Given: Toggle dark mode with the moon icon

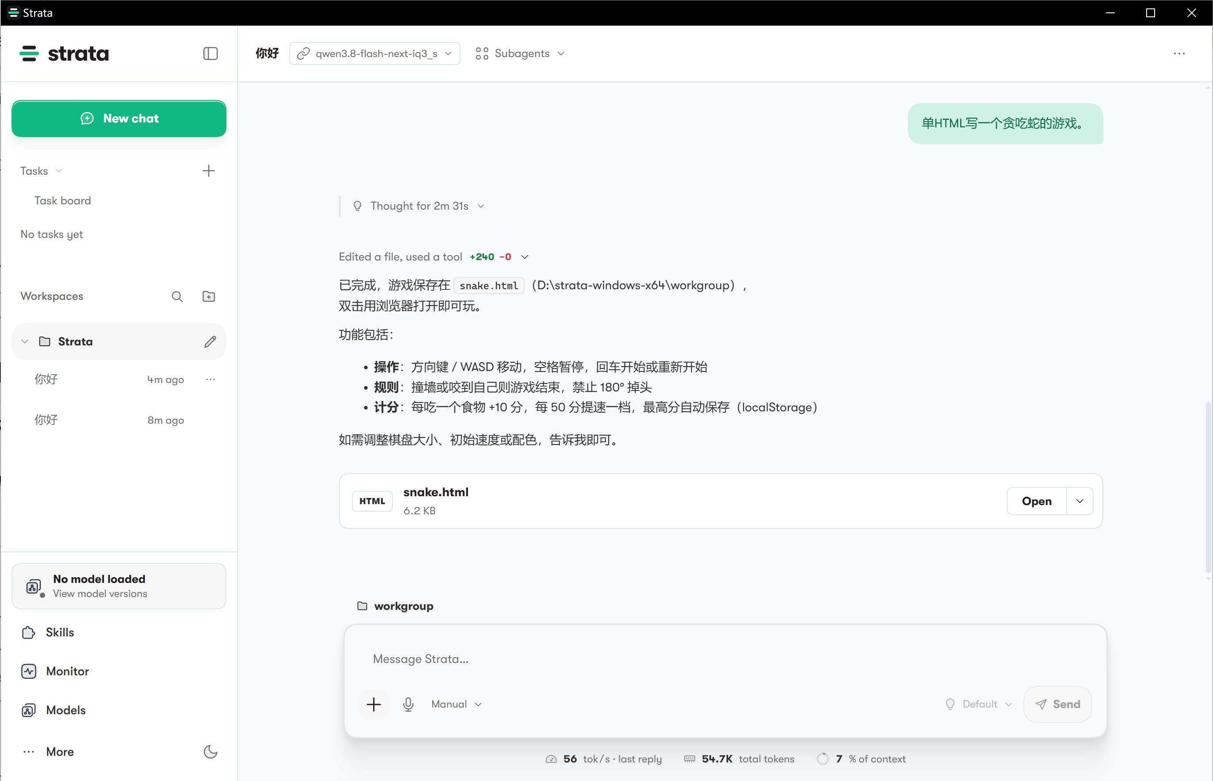Looking at the screenshot, I should [211, 751].
